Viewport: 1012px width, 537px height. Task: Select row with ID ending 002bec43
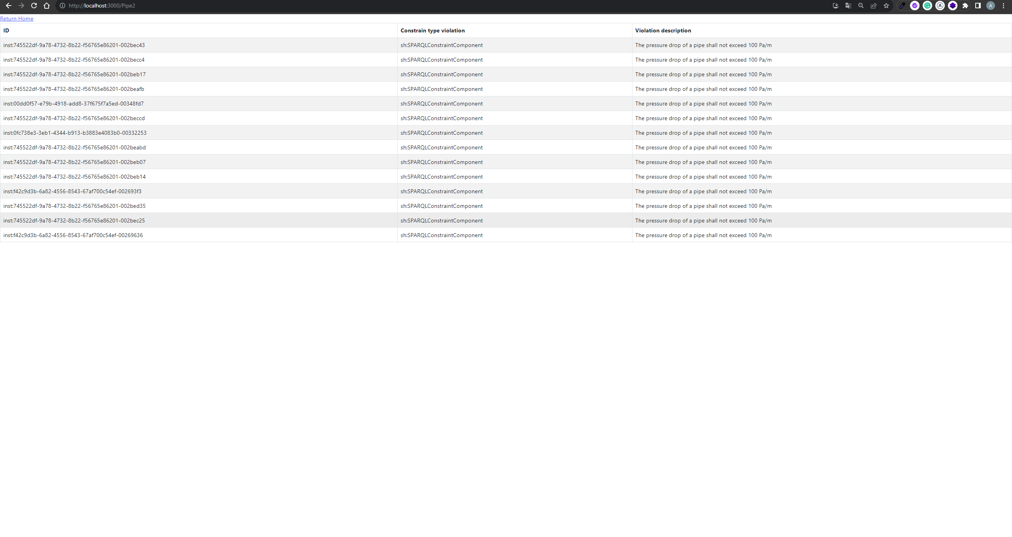(74, 45)
